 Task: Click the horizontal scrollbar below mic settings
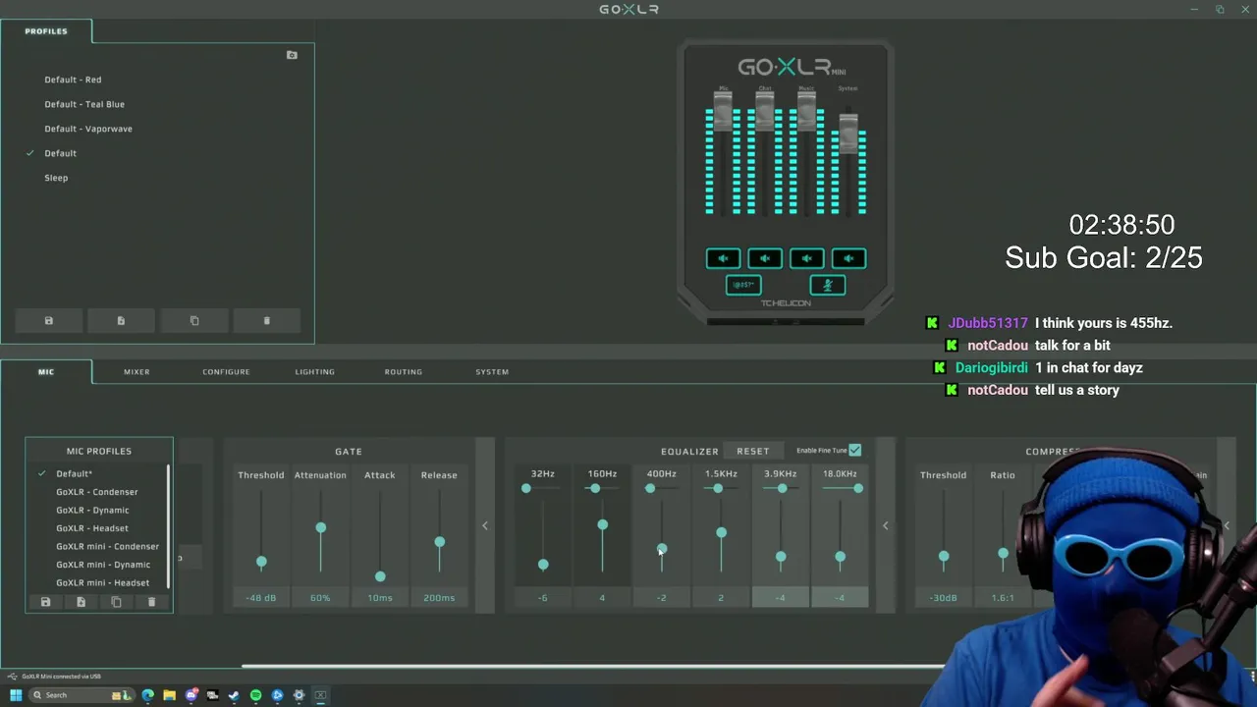click(x=594, y=667)
